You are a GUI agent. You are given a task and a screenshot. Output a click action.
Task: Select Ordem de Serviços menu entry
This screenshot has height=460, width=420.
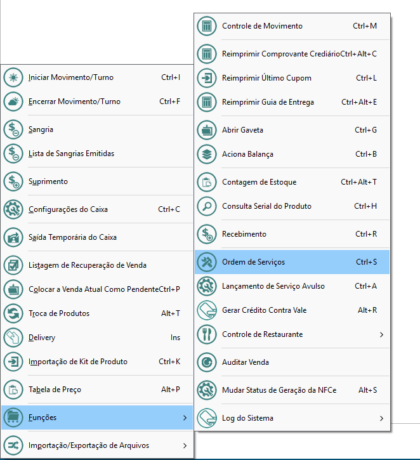254,262
